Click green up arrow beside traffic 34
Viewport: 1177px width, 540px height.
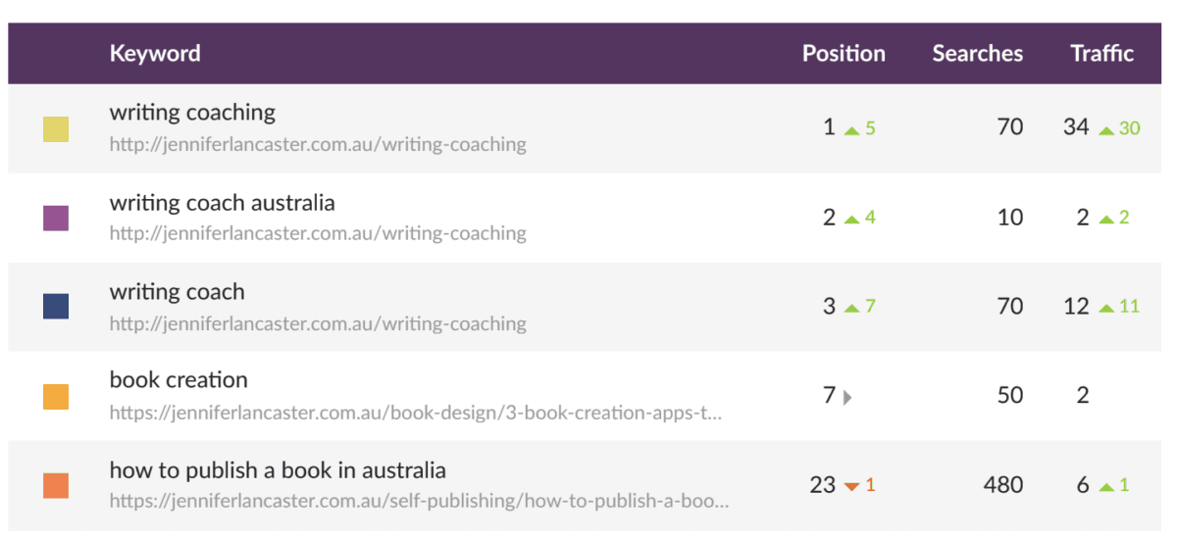[1106, 128]
